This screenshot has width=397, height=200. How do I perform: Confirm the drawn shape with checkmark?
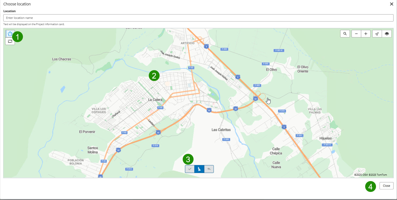coord(190,169)
